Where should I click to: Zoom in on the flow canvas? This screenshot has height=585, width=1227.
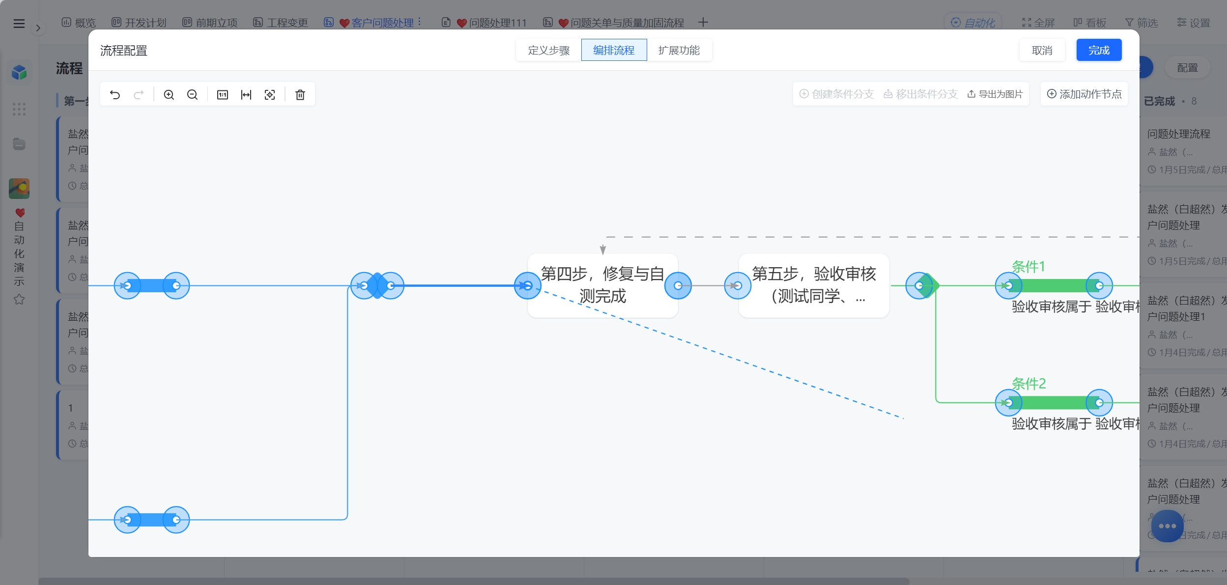pyautogui.click(x=169, y=94)
